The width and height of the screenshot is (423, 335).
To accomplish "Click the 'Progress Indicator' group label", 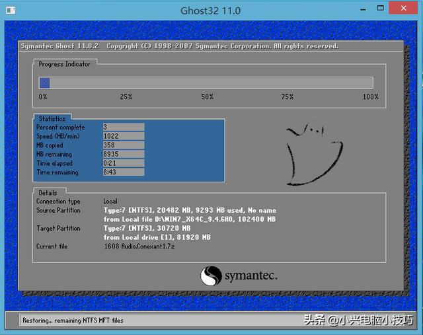I will (64, 64).
